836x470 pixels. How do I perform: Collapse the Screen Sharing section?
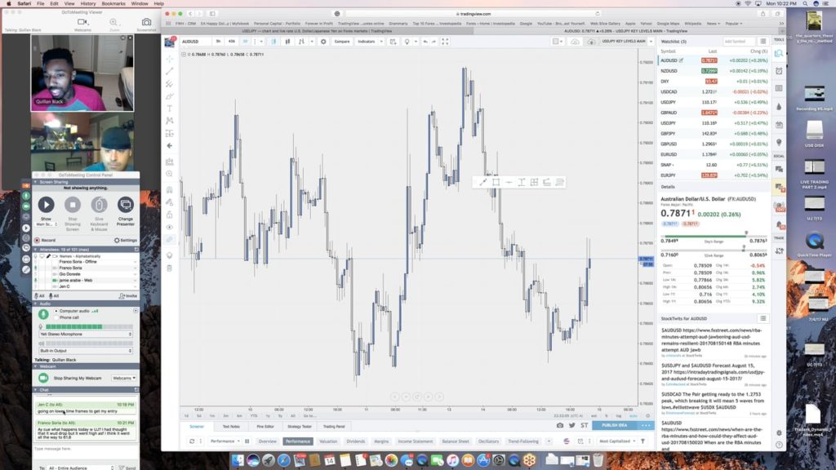pos(36,182)
